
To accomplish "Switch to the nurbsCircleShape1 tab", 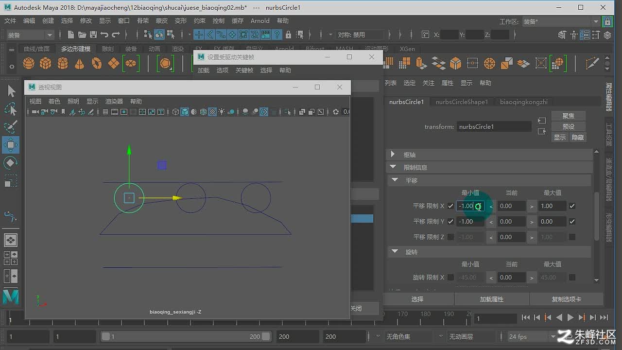I will click(x=462, y=102).
